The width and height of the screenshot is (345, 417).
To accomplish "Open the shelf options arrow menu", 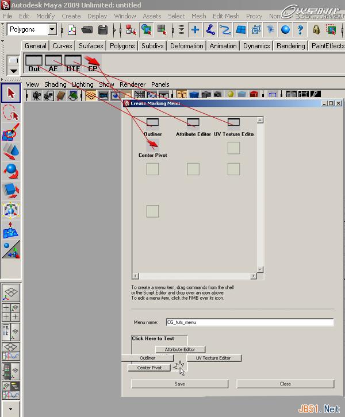I will coord(14,71).
